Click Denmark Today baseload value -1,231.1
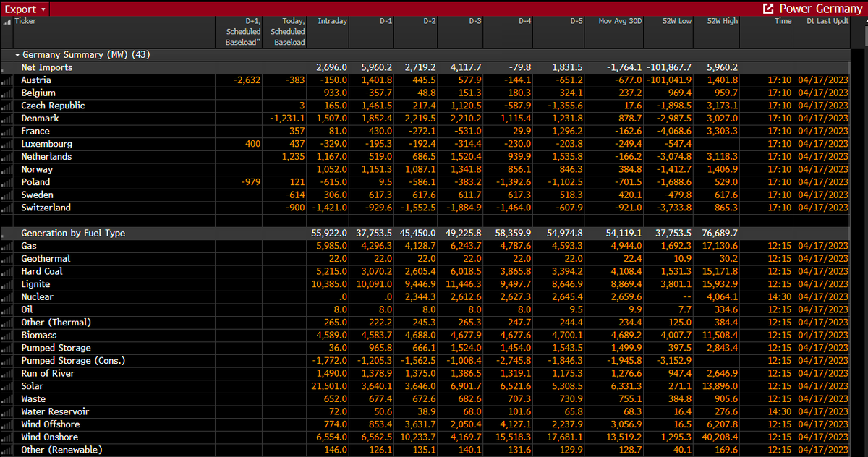The width and height of the screenshot is (868, 457). tap(288, 119)
